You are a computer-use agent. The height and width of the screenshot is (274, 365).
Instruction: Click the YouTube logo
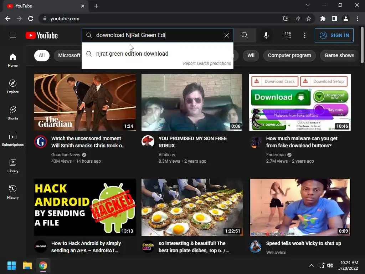click(42, 35)
